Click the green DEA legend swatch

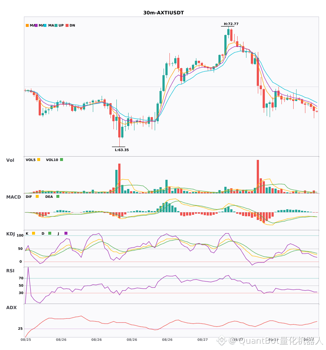[58, 196]
